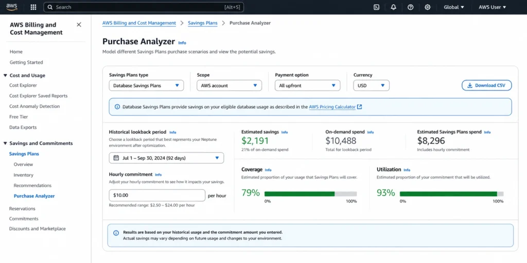
Task: Go to Recommendations in the sidebar
Action: tap(32, 185)
